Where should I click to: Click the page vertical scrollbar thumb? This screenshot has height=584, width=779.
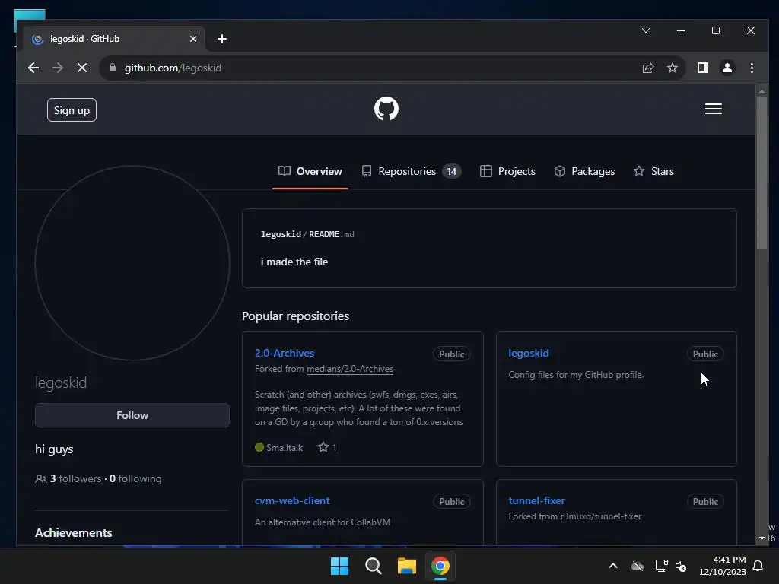[x=762, y=173]
